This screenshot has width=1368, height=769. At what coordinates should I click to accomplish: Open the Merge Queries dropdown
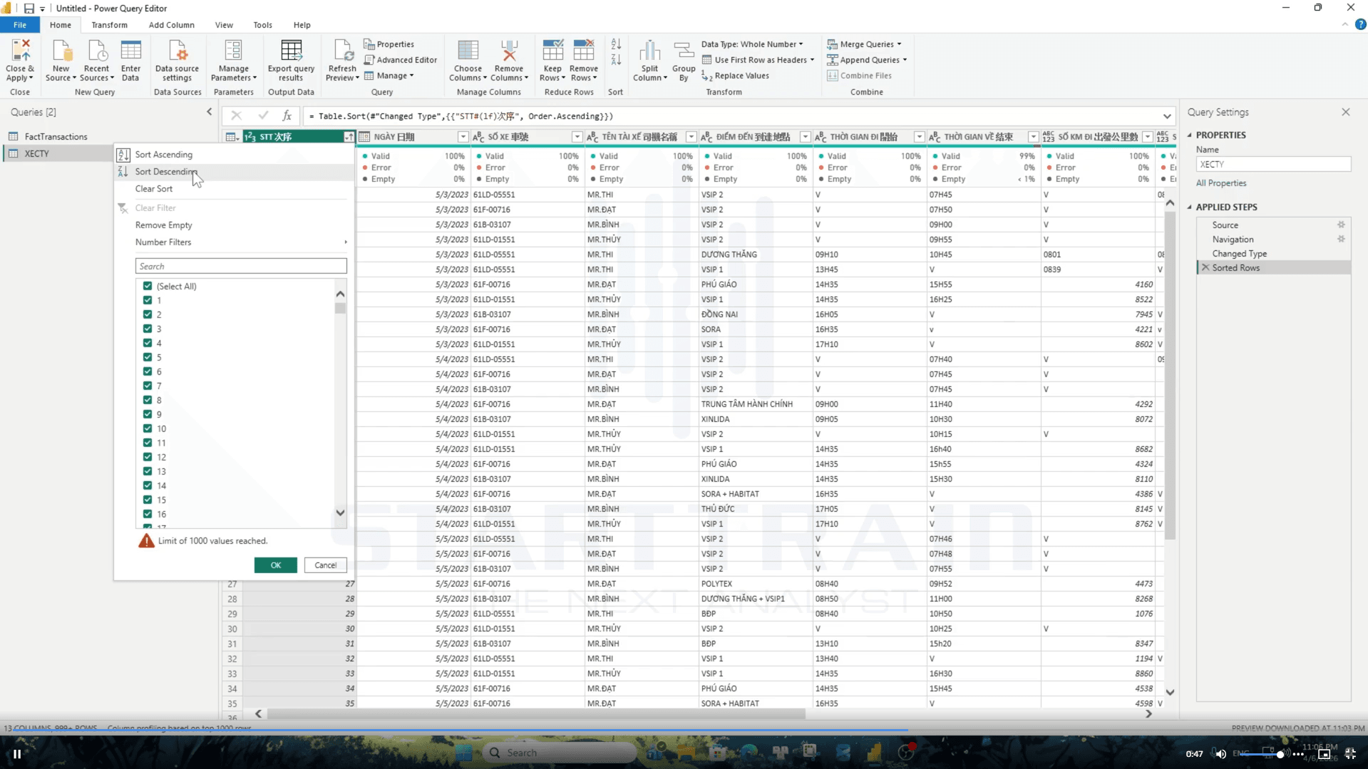click(x=864, y=44)
